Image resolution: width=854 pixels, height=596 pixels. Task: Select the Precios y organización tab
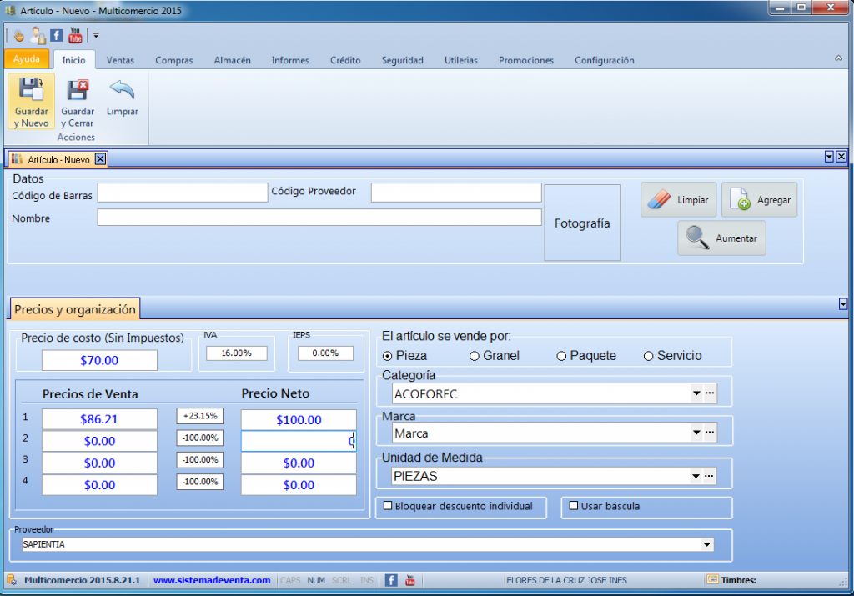[x=74, y=309]
